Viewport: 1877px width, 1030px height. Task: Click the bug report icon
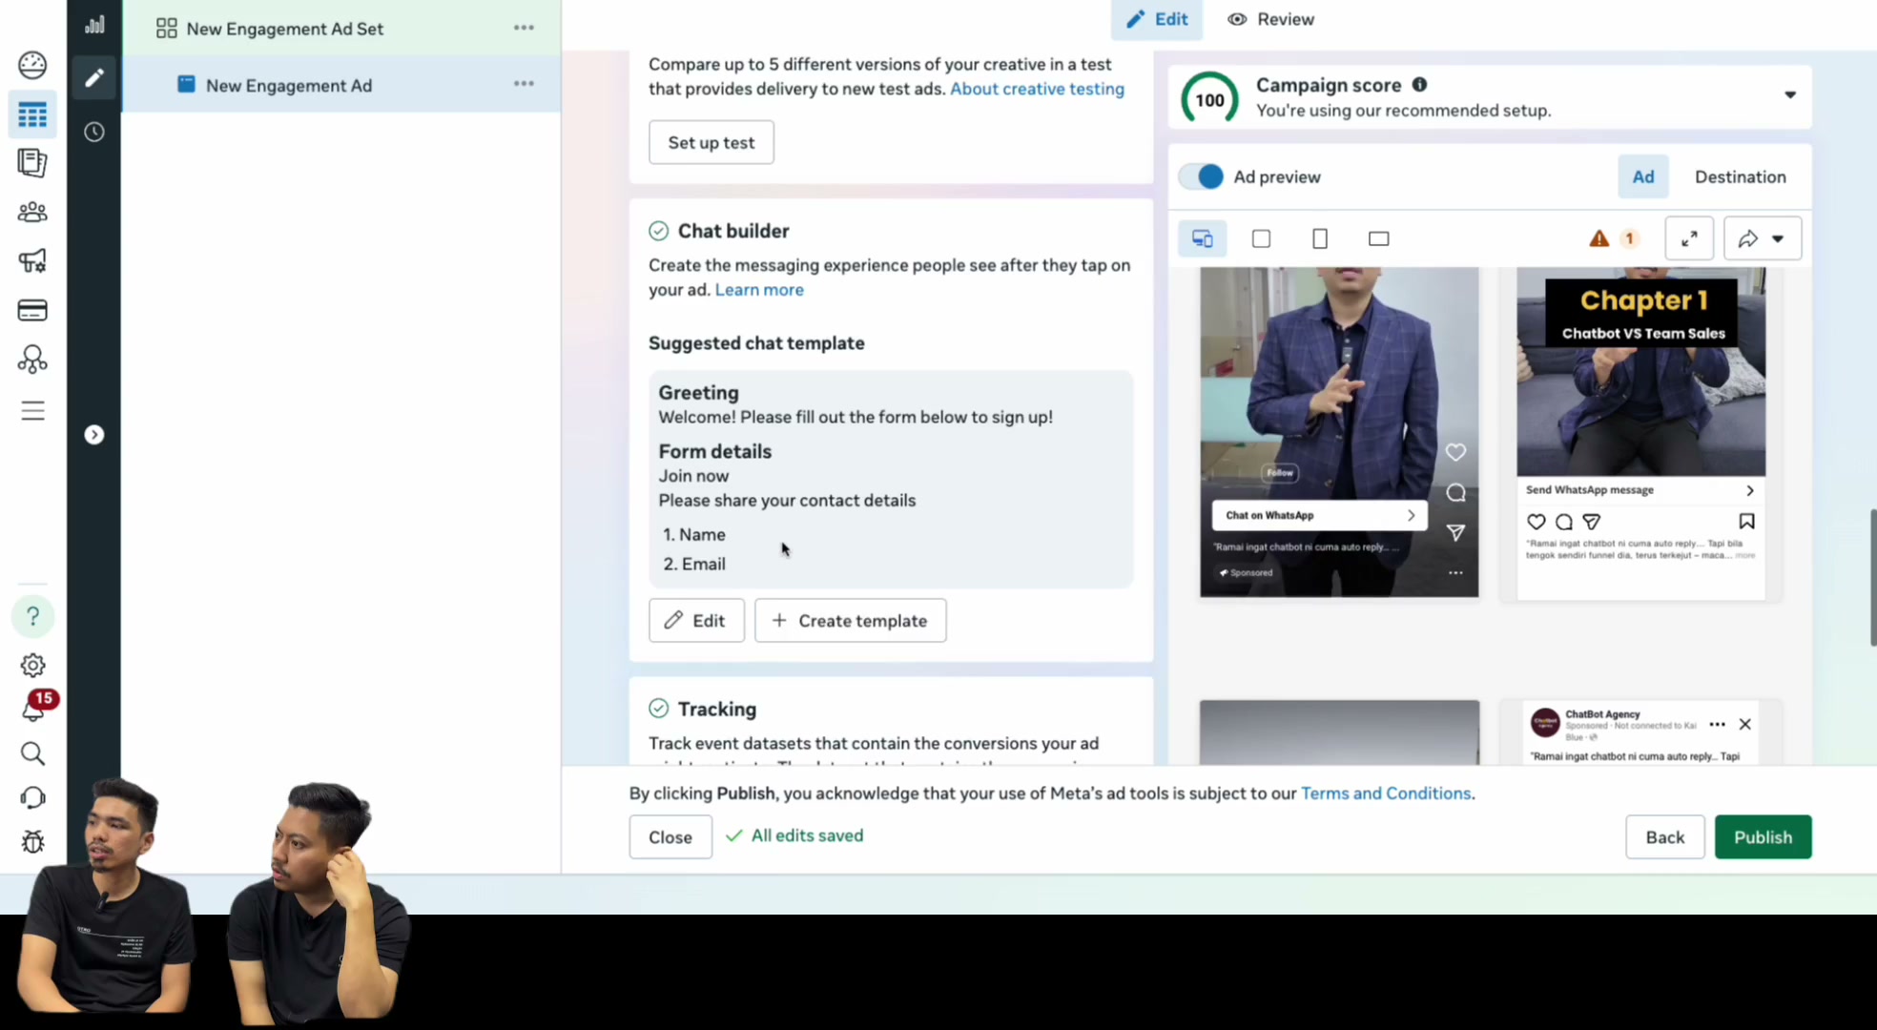(32, 841)
